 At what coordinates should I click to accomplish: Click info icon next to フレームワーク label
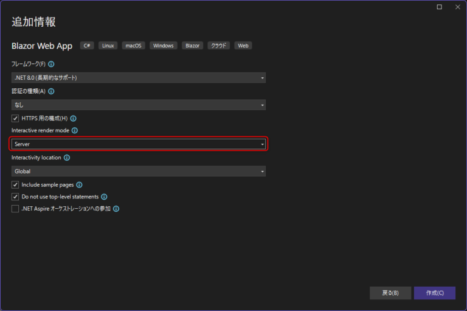tap(52, 64)
